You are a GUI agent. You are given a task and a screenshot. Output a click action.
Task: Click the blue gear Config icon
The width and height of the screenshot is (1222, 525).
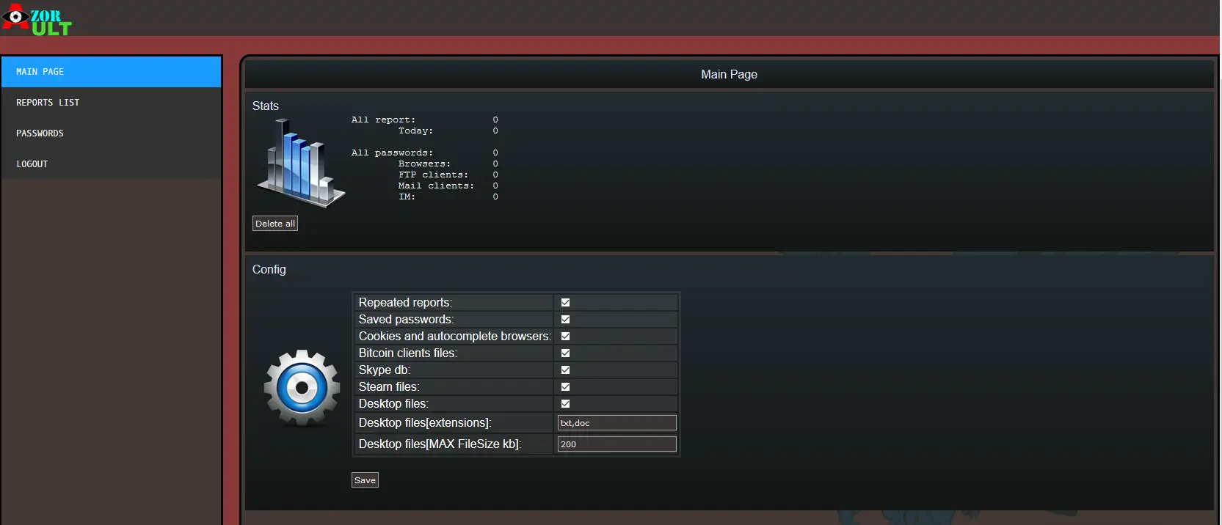pos(302,387)
